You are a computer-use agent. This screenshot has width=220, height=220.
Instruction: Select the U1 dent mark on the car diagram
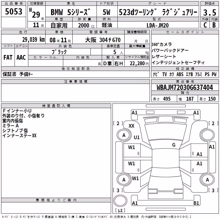point(137,137)
